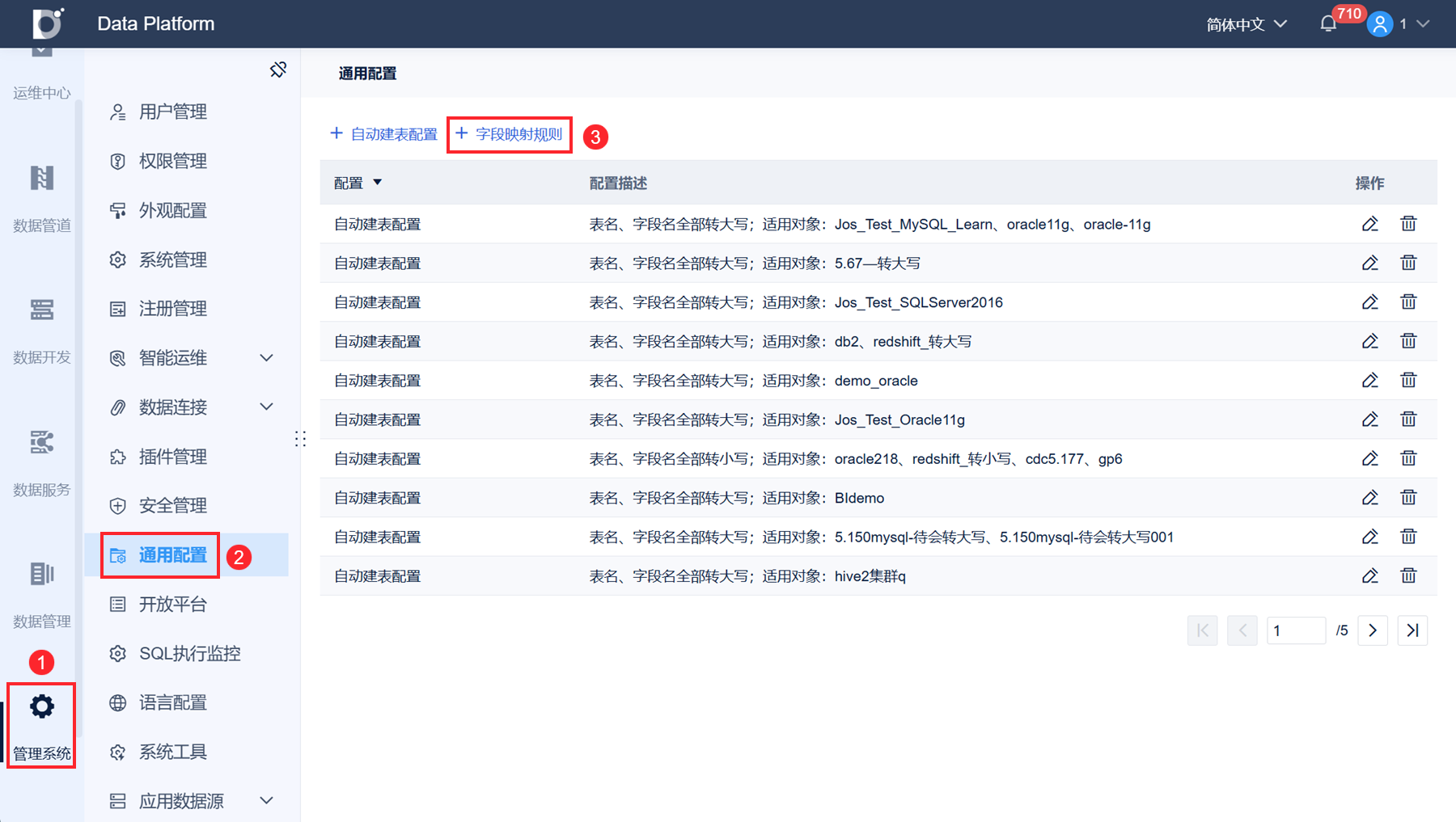Open 数据开发 module icon
This screenshot has width=1456, height=822.
tap(42, 310)
